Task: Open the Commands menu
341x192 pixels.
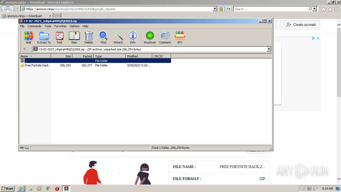Action: [34, 26]
